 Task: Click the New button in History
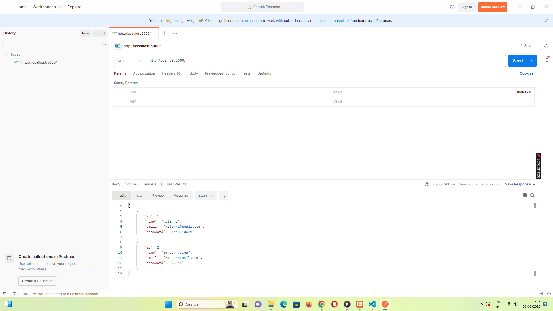click(x=85, y=33)
